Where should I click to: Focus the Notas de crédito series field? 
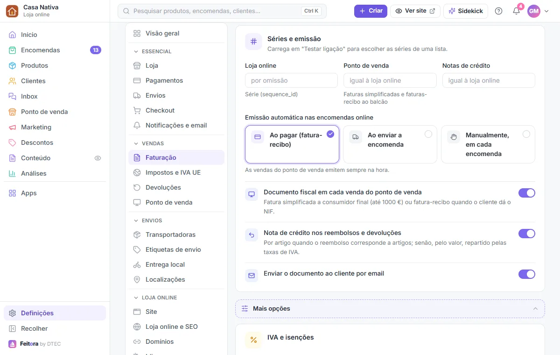[x=489, y=80]
